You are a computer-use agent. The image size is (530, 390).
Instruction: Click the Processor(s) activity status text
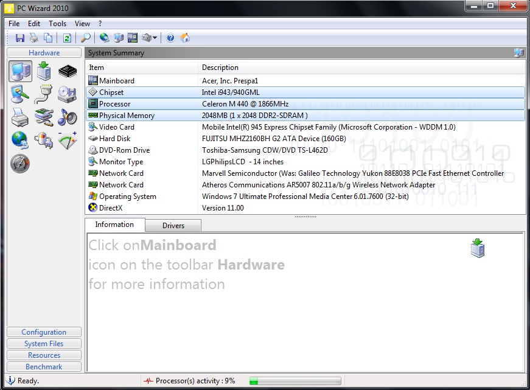coord(195,381)
